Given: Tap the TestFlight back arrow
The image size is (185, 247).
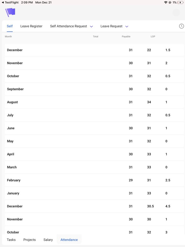Looking at the screenshot, I should 3,3.
